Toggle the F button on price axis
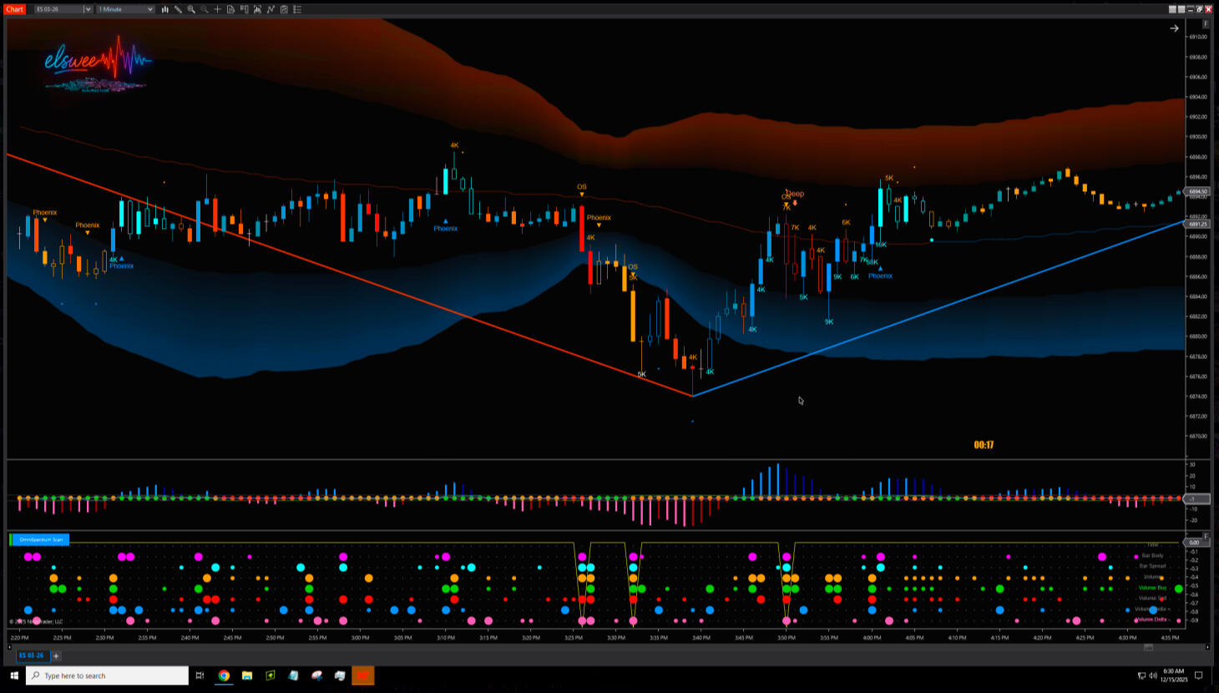The image size is (1219, 693). [1205, 24]
